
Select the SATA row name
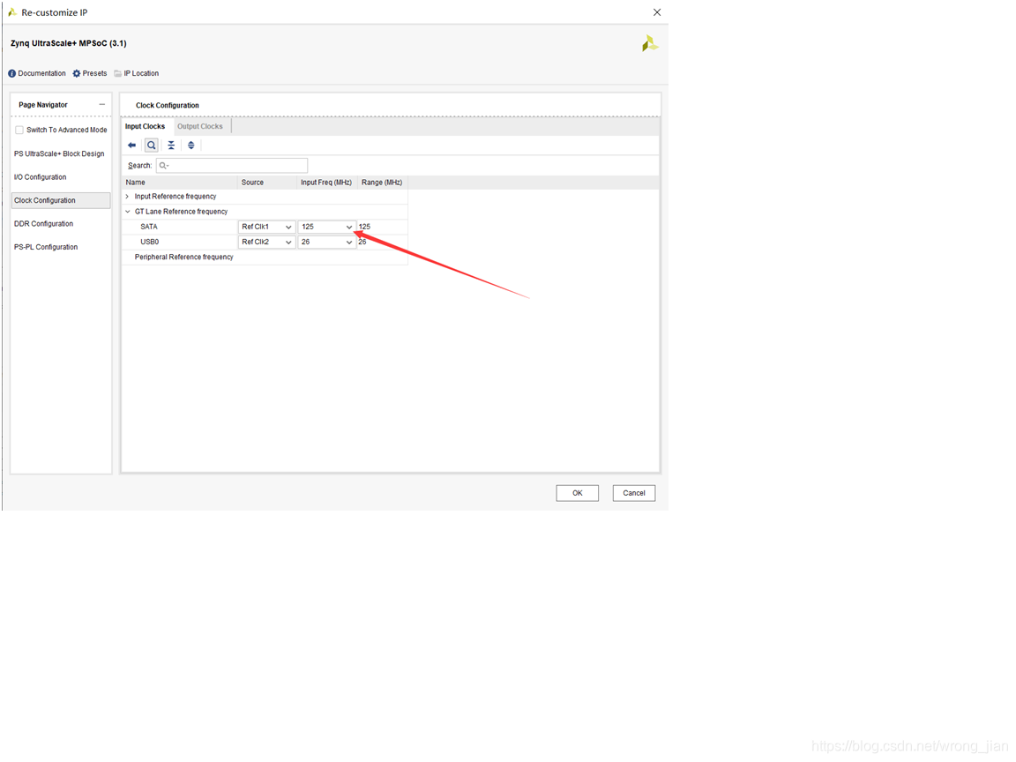pyautogui.click(x=149, y=227)
